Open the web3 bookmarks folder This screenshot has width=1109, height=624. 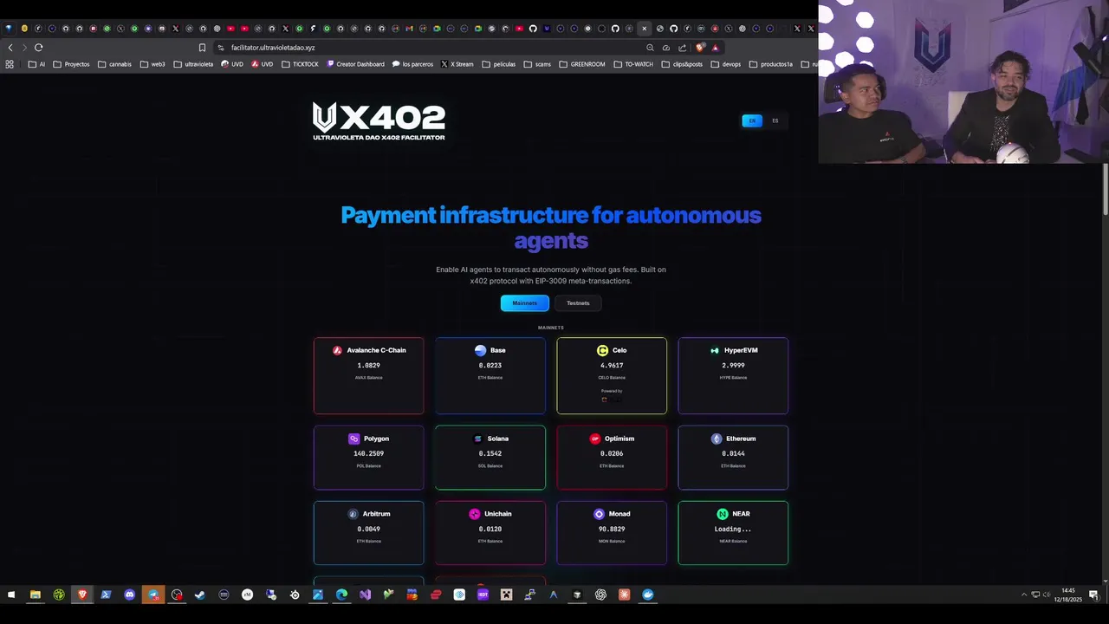click(152, 64)
